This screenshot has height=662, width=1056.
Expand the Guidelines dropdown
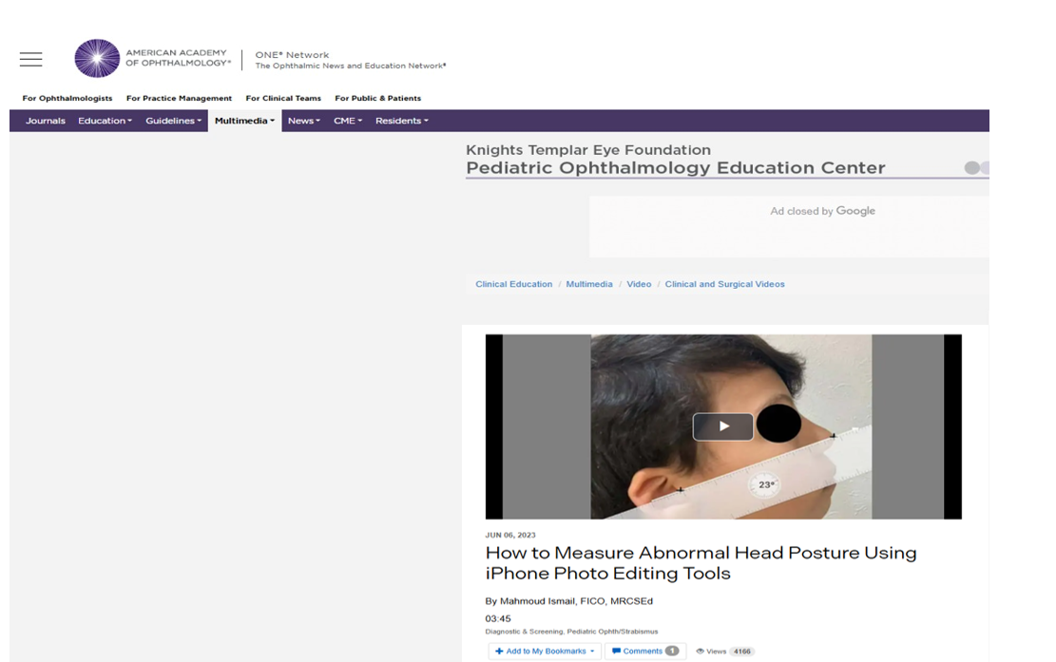coord(173,122)
